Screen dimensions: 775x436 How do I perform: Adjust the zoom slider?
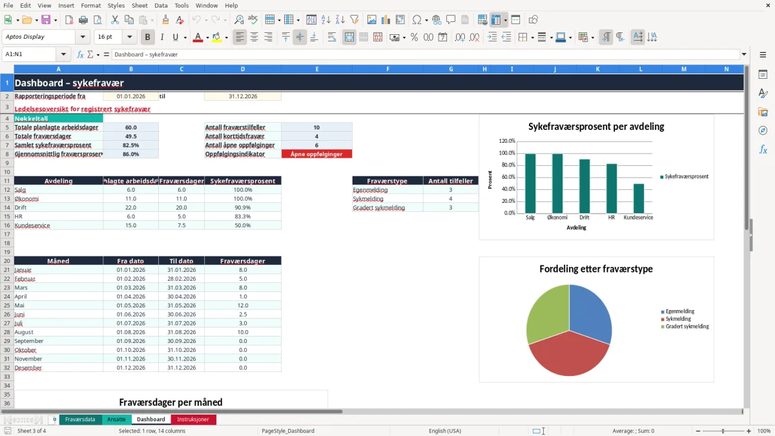tap(723, 431)
